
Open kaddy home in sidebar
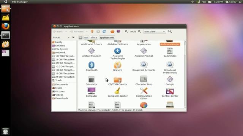[64, 42]
